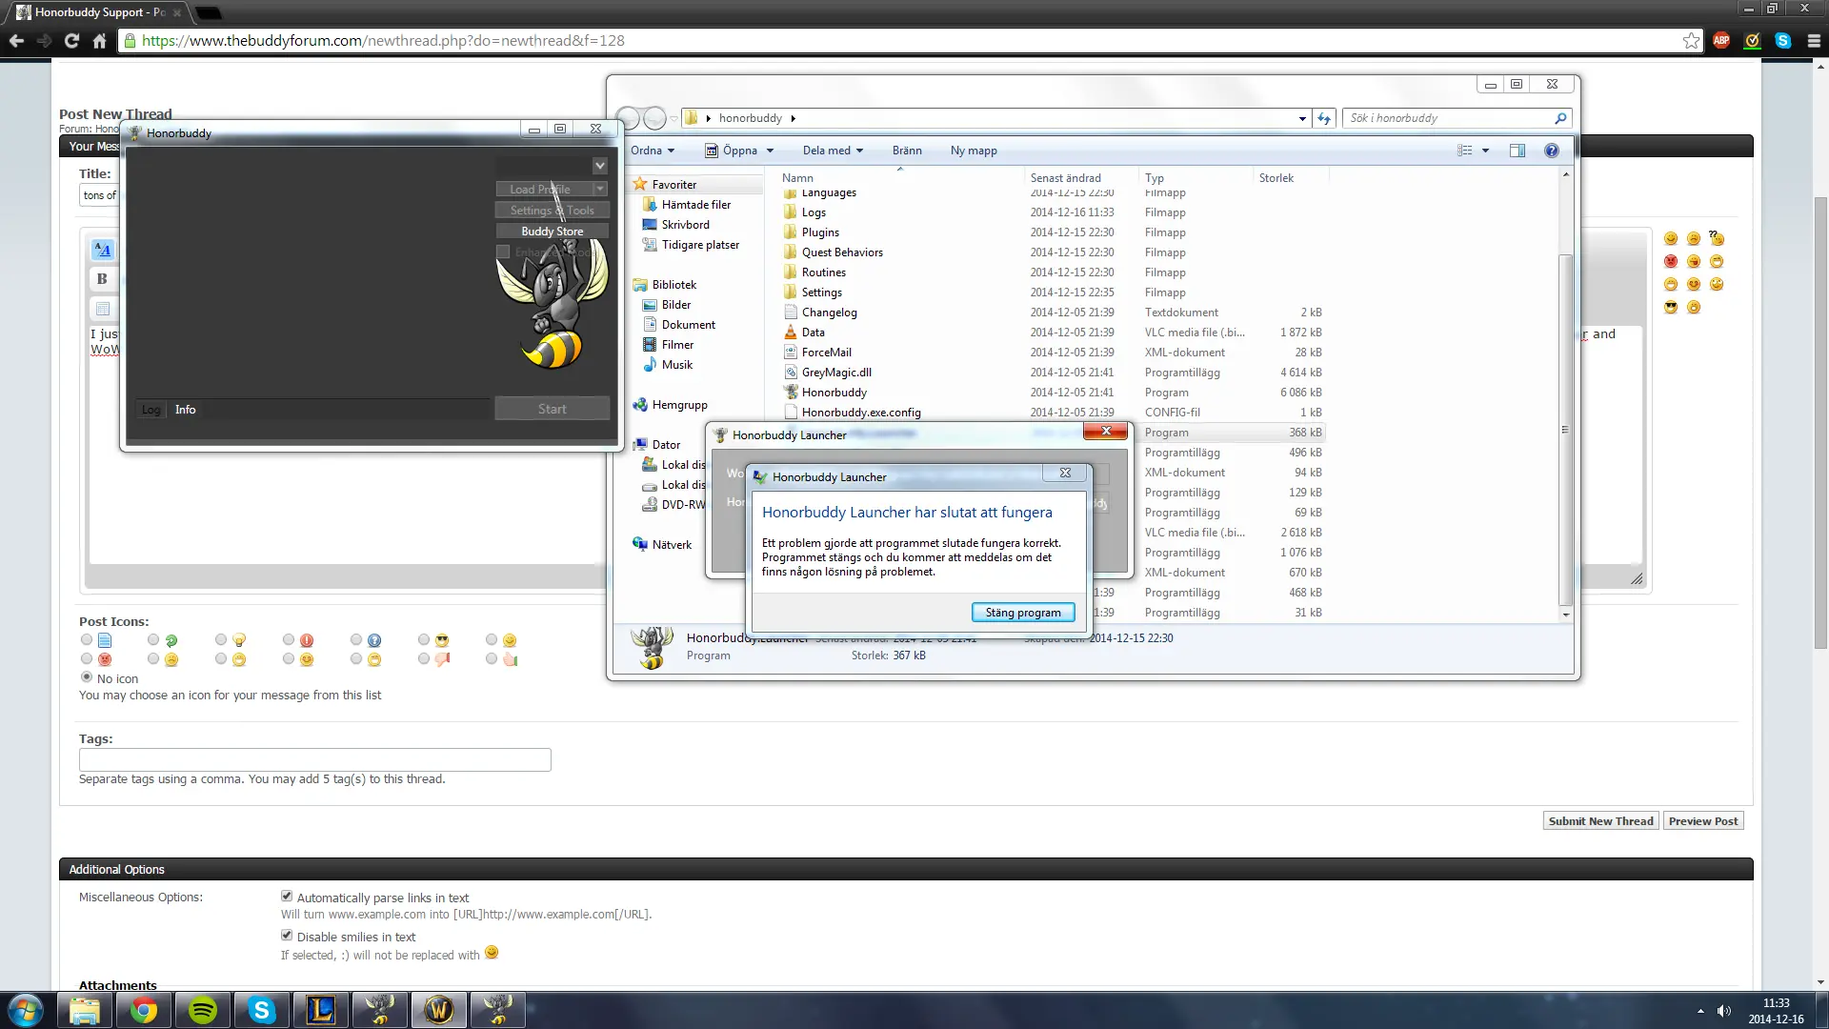Click the Preview Post button

[1703, 820]
